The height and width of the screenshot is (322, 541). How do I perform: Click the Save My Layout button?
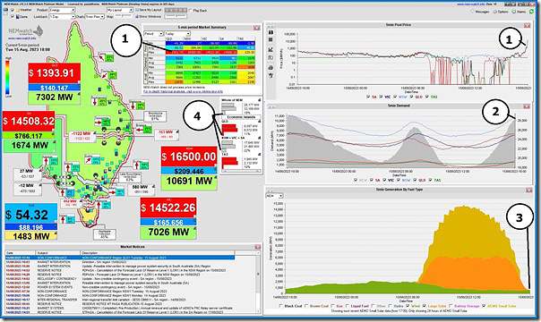(149, 11)
